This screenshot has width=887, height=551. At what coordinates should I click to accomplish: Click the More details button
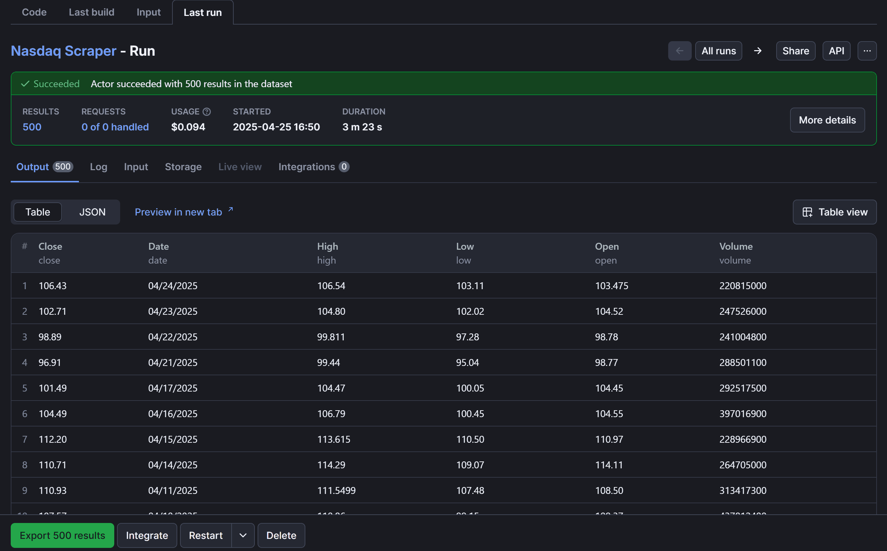[827, 120]
